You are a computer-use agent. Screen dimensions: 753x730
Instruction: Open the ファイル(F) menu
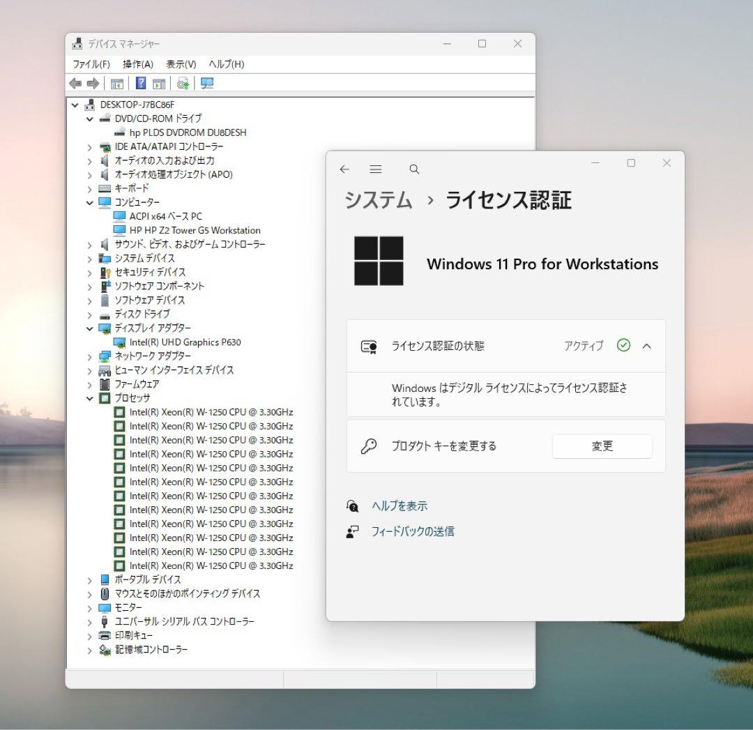pyautogui.click(x=91, y=64)
